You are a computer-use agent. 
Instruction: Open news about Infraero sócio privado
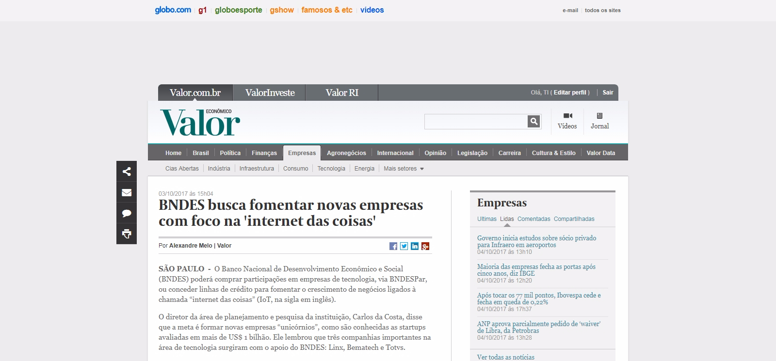536,241
